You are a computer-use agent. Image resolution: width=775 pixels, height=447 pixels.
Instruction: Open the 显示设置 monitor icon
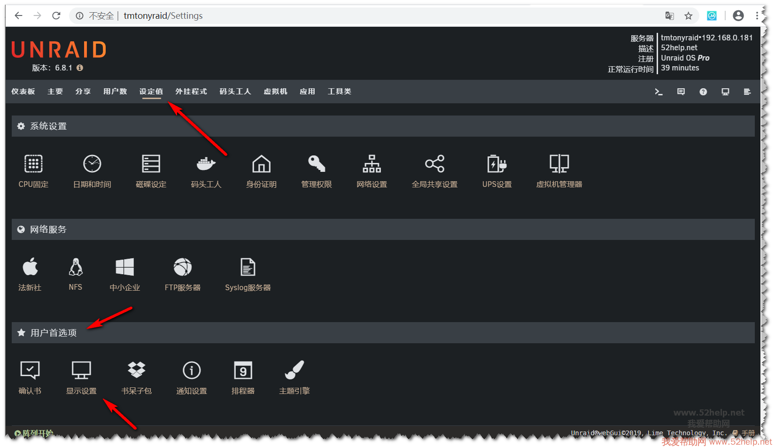(x=81, y=370)
